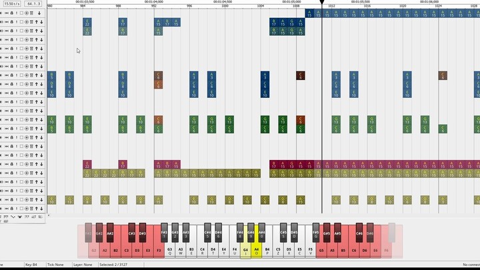Click the 00:01:05;500 time mark on ruler

click(x=360, y=2)
